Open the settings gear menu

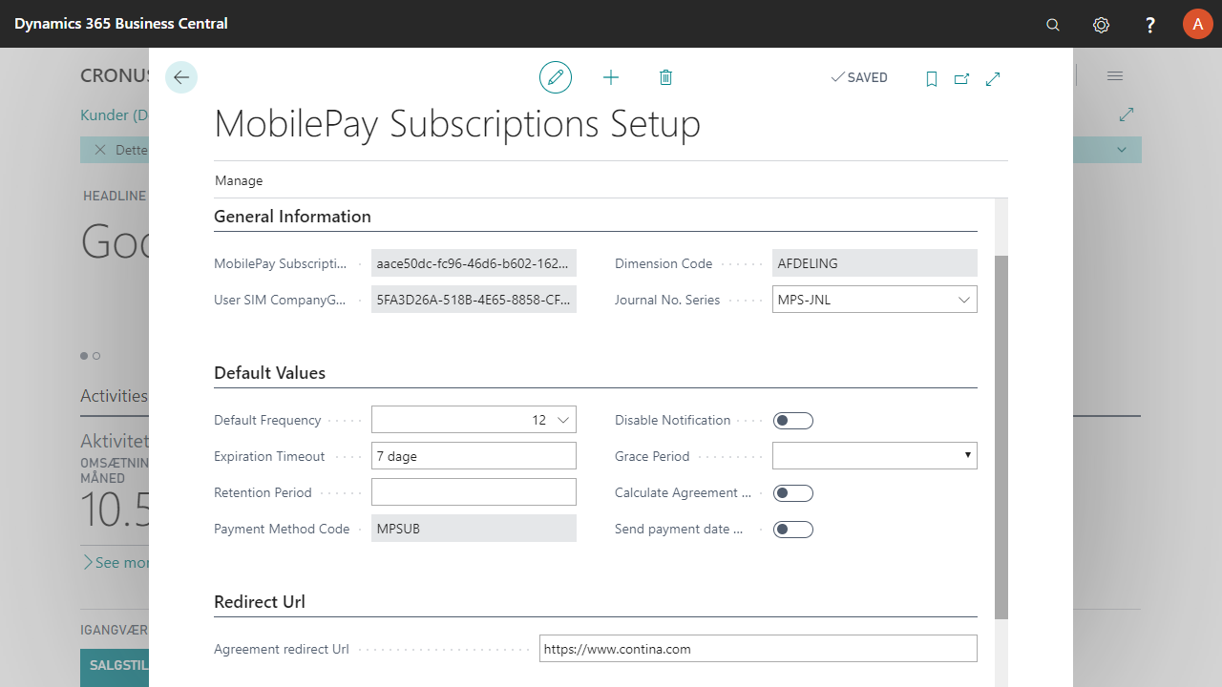tap(1102, 24)
